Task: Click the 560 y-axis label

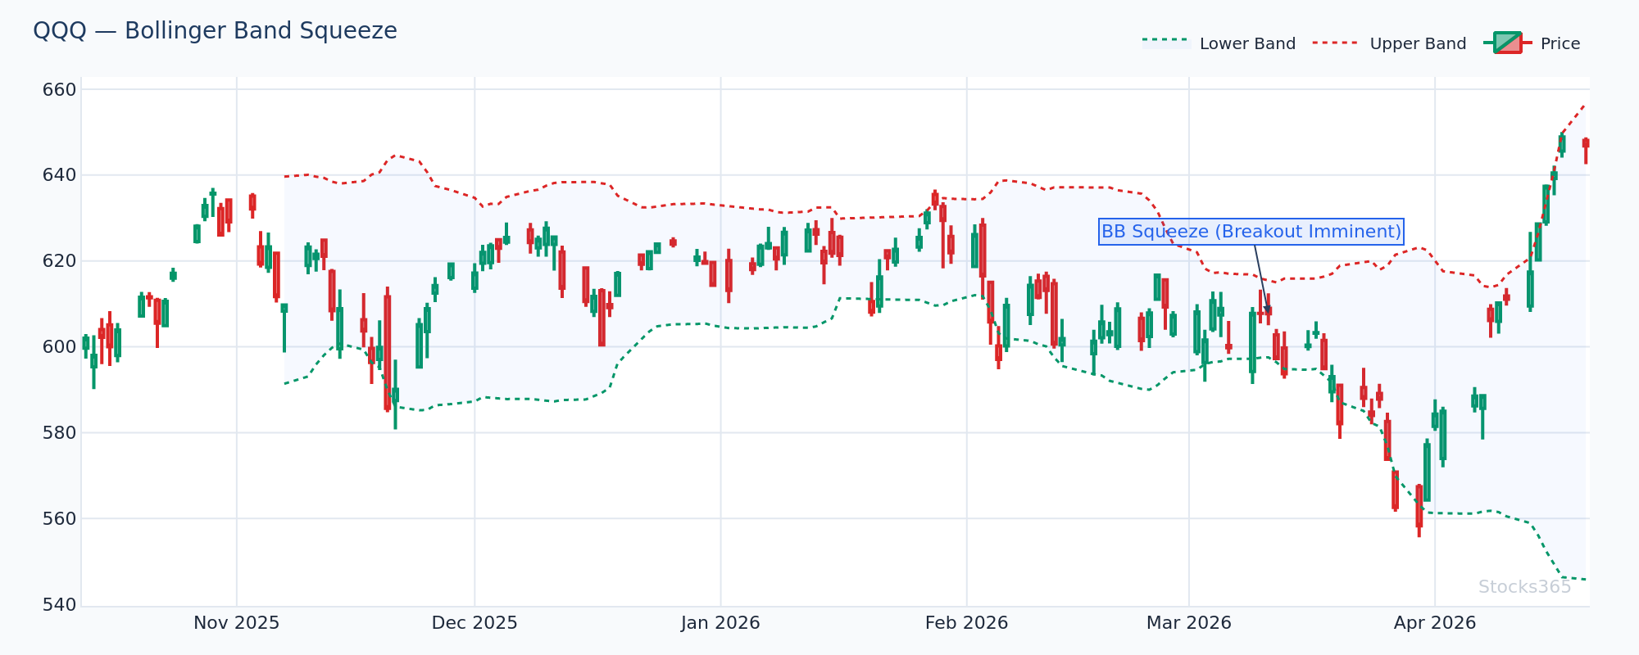Action: point(59,519)
